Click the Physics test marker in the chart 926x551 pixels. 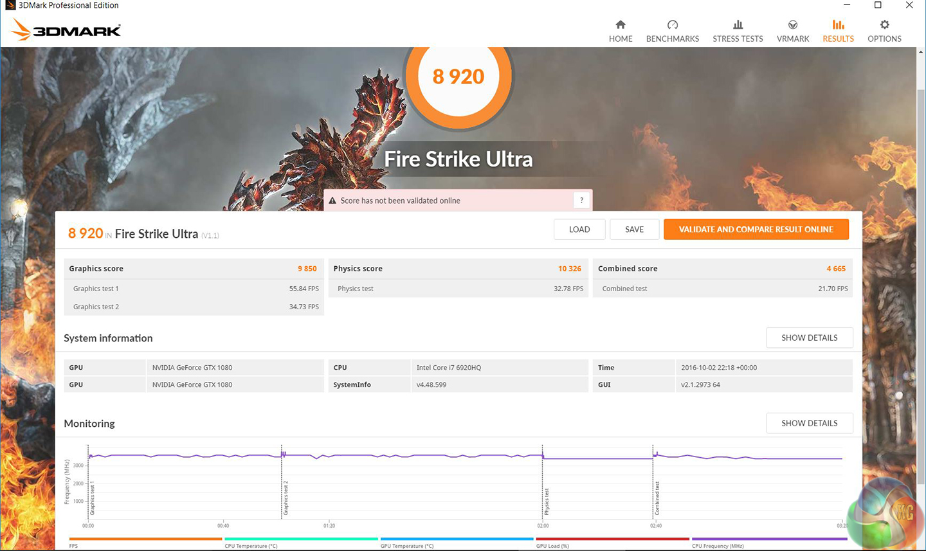coord(546,501)
